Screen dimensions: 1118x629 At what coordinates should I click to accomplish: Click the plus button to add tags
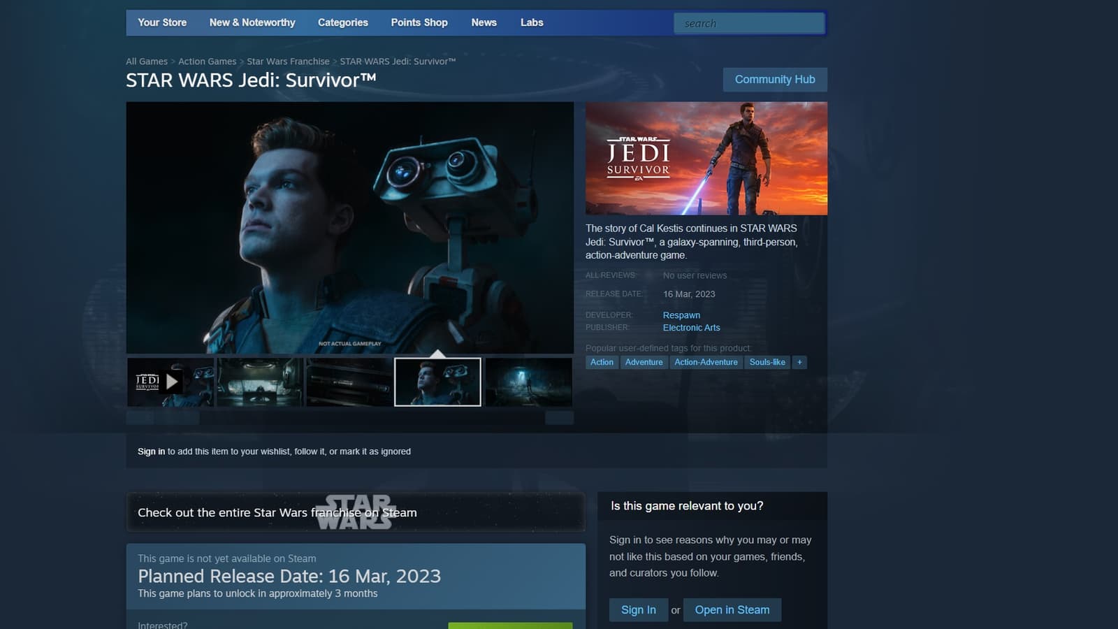click(799, 362)
